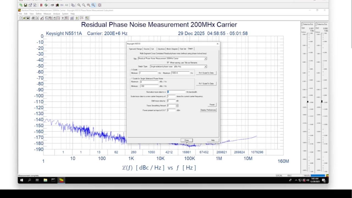This screenshot has width=352, height=198.
Task: Click the CH2 Detector Out meter slider
Action: click(322, 102)
